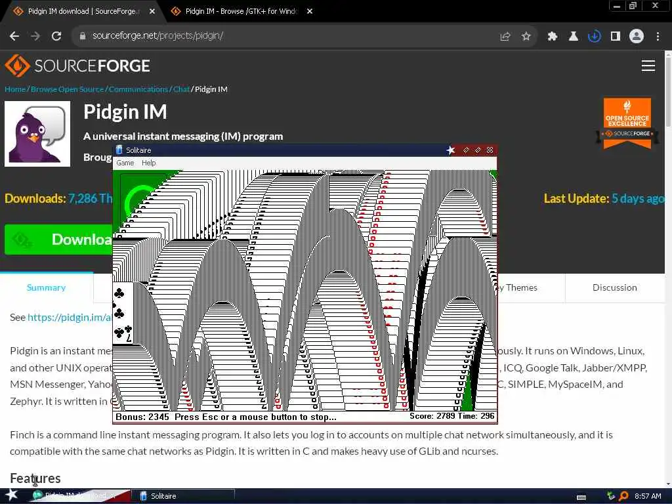Image resolution: width=672 pixels, height=504 pixels.
Task: Click the keyboard icon in system tray
Action: (x=581, y=497)
